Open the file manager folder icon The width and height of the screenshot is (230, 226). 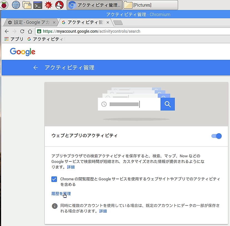coord(27,5)
